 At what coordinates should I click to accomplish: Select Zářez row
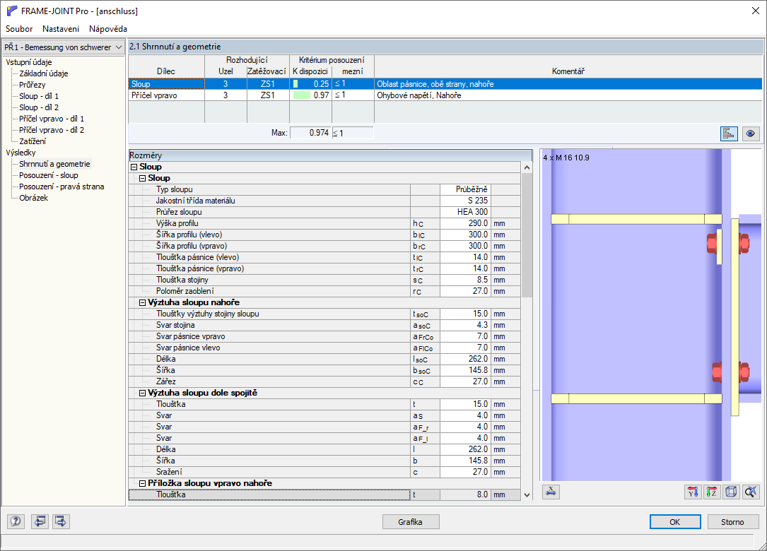(x=324, y=381)
